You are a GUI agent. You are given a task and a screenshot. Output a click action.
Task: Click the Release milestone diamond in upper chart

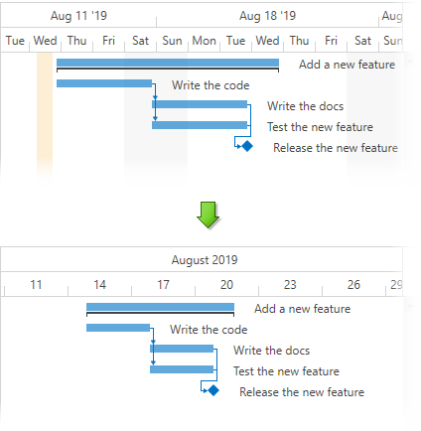[247, 146]
